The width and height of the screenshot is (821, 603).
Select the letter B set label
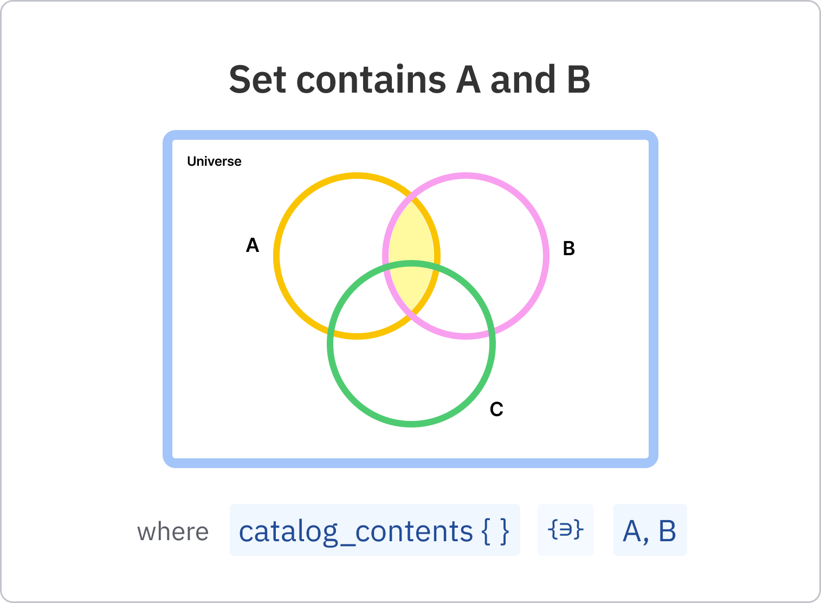pos(568,248)
